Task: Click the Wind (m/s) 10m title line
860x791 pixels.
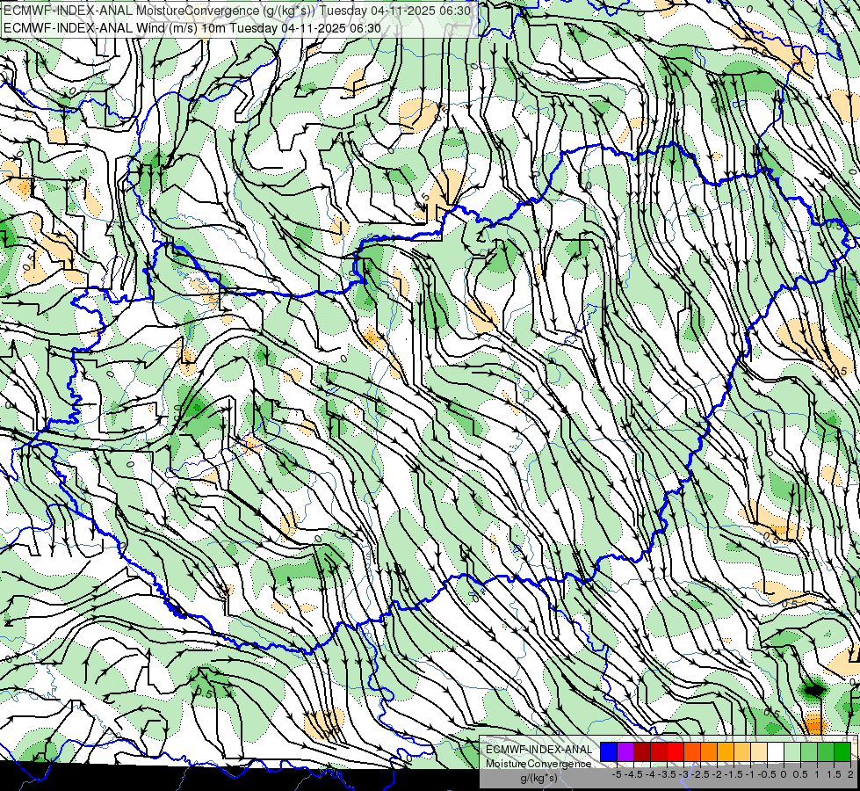Action: (x=192, y=28)
